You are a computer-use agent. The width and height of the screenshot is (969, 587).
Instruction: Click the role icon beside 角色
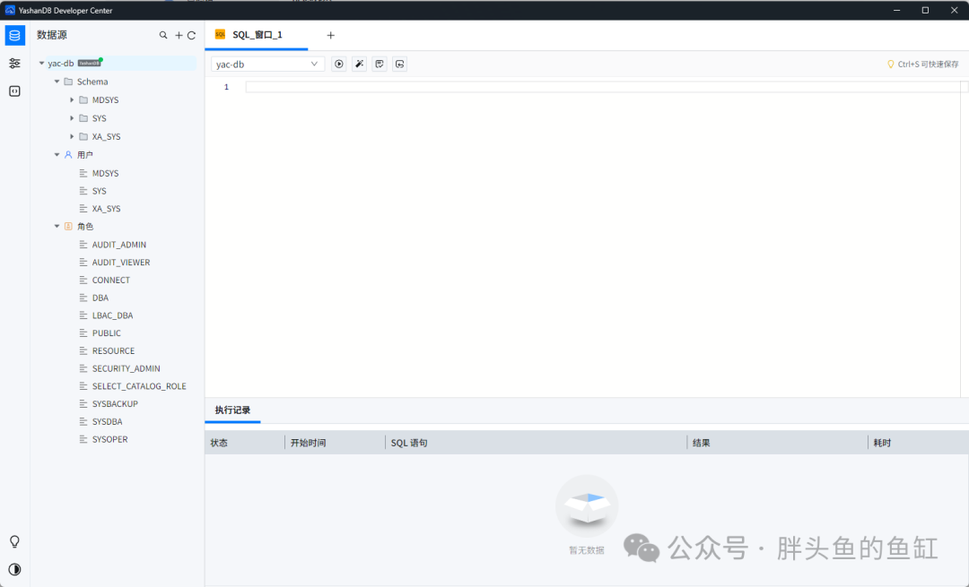68,227
